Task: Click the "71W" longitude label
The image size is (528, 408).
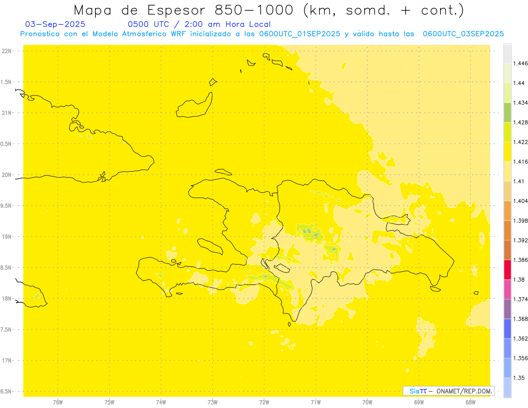Action: coord(315,402)
